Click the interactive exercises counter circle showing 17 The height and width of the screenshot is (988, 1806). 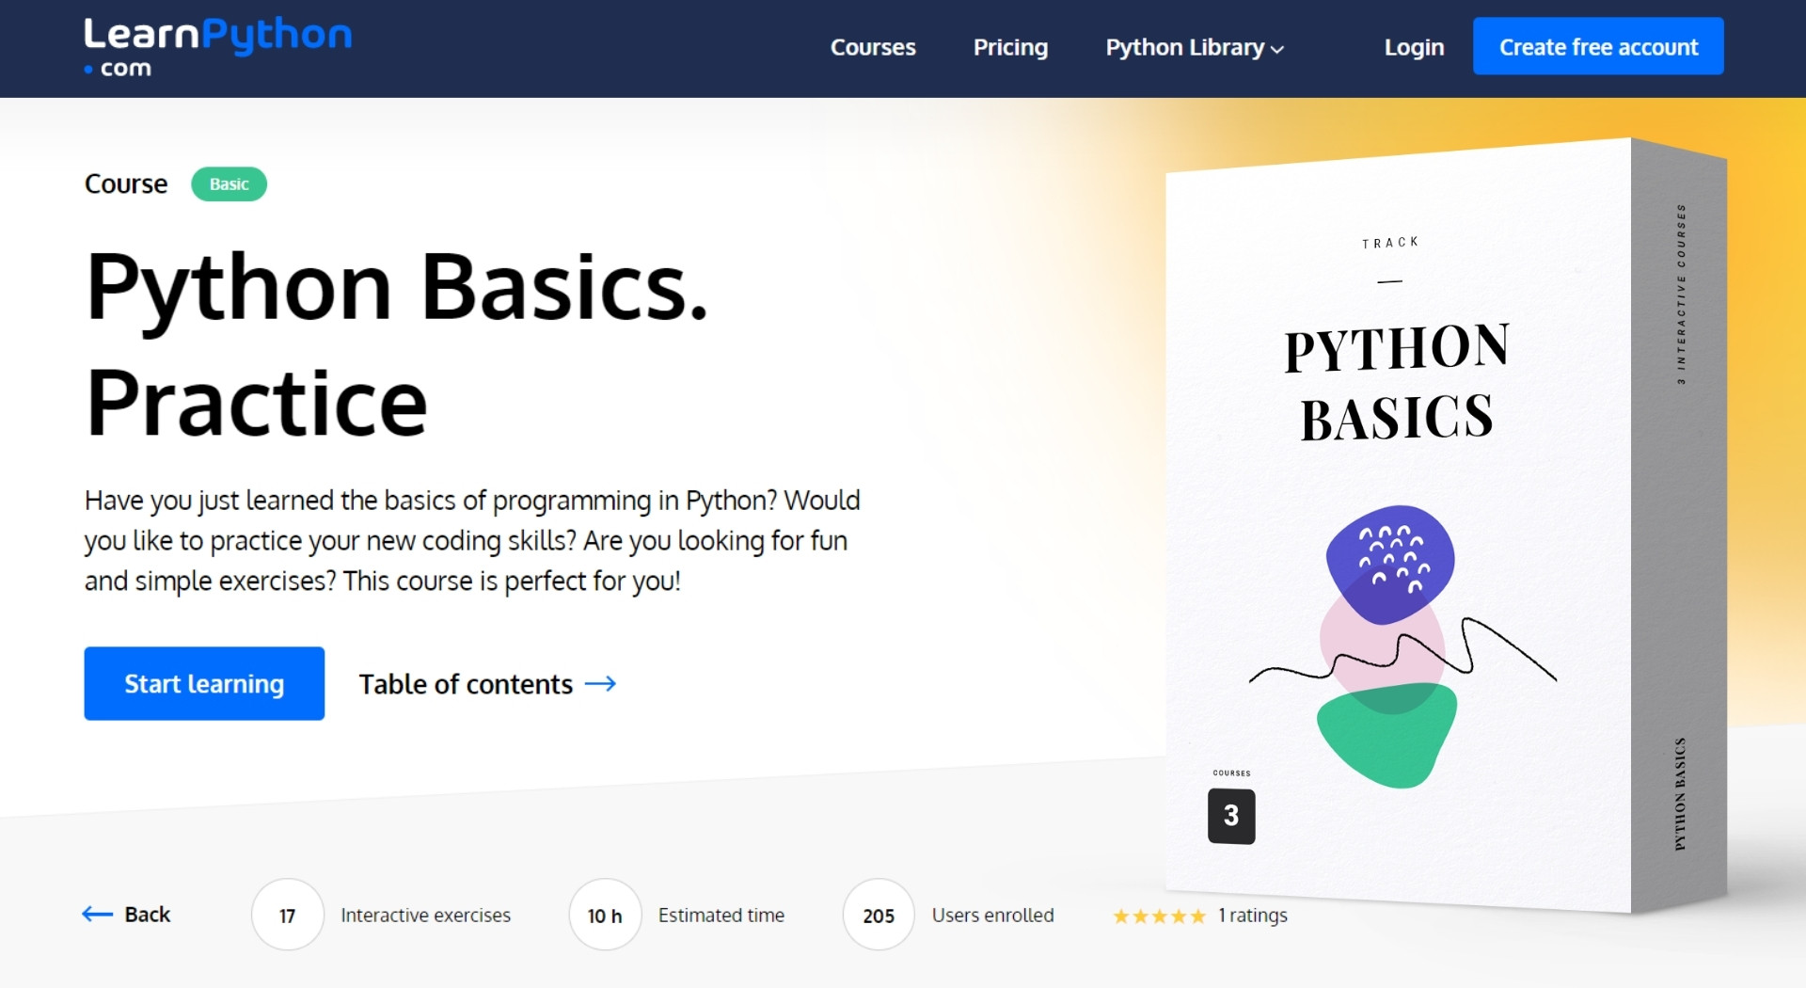286,914
